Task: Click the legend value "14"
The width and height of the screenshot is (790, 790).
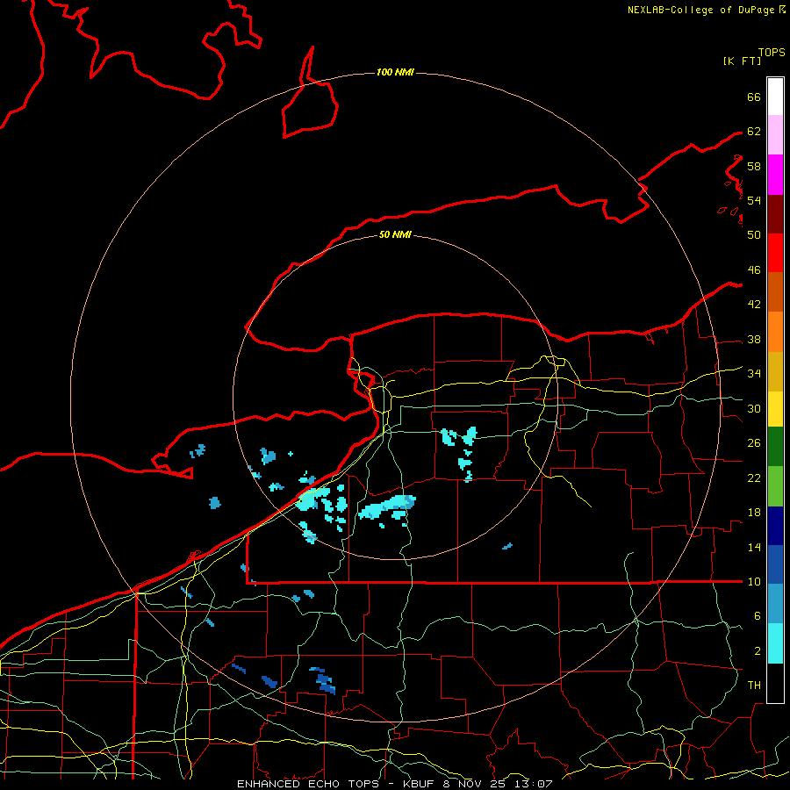Action: point(754,547)
